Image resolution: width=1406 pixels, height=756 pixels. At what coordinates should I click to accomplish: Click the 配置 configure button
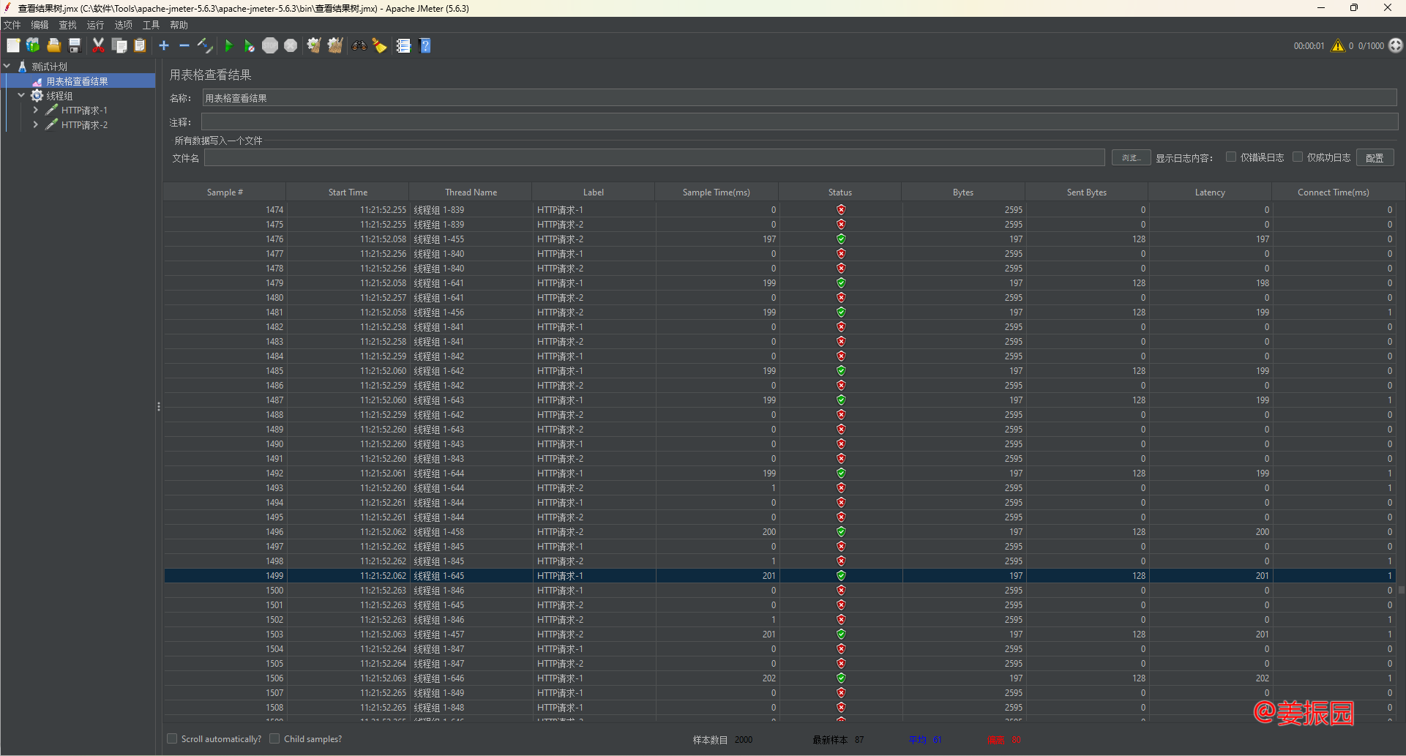point(1375,158)
